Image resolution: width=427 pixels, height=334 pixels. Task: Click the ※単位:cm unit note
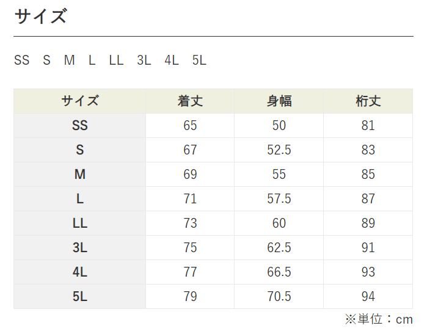[x=379, y=319]
